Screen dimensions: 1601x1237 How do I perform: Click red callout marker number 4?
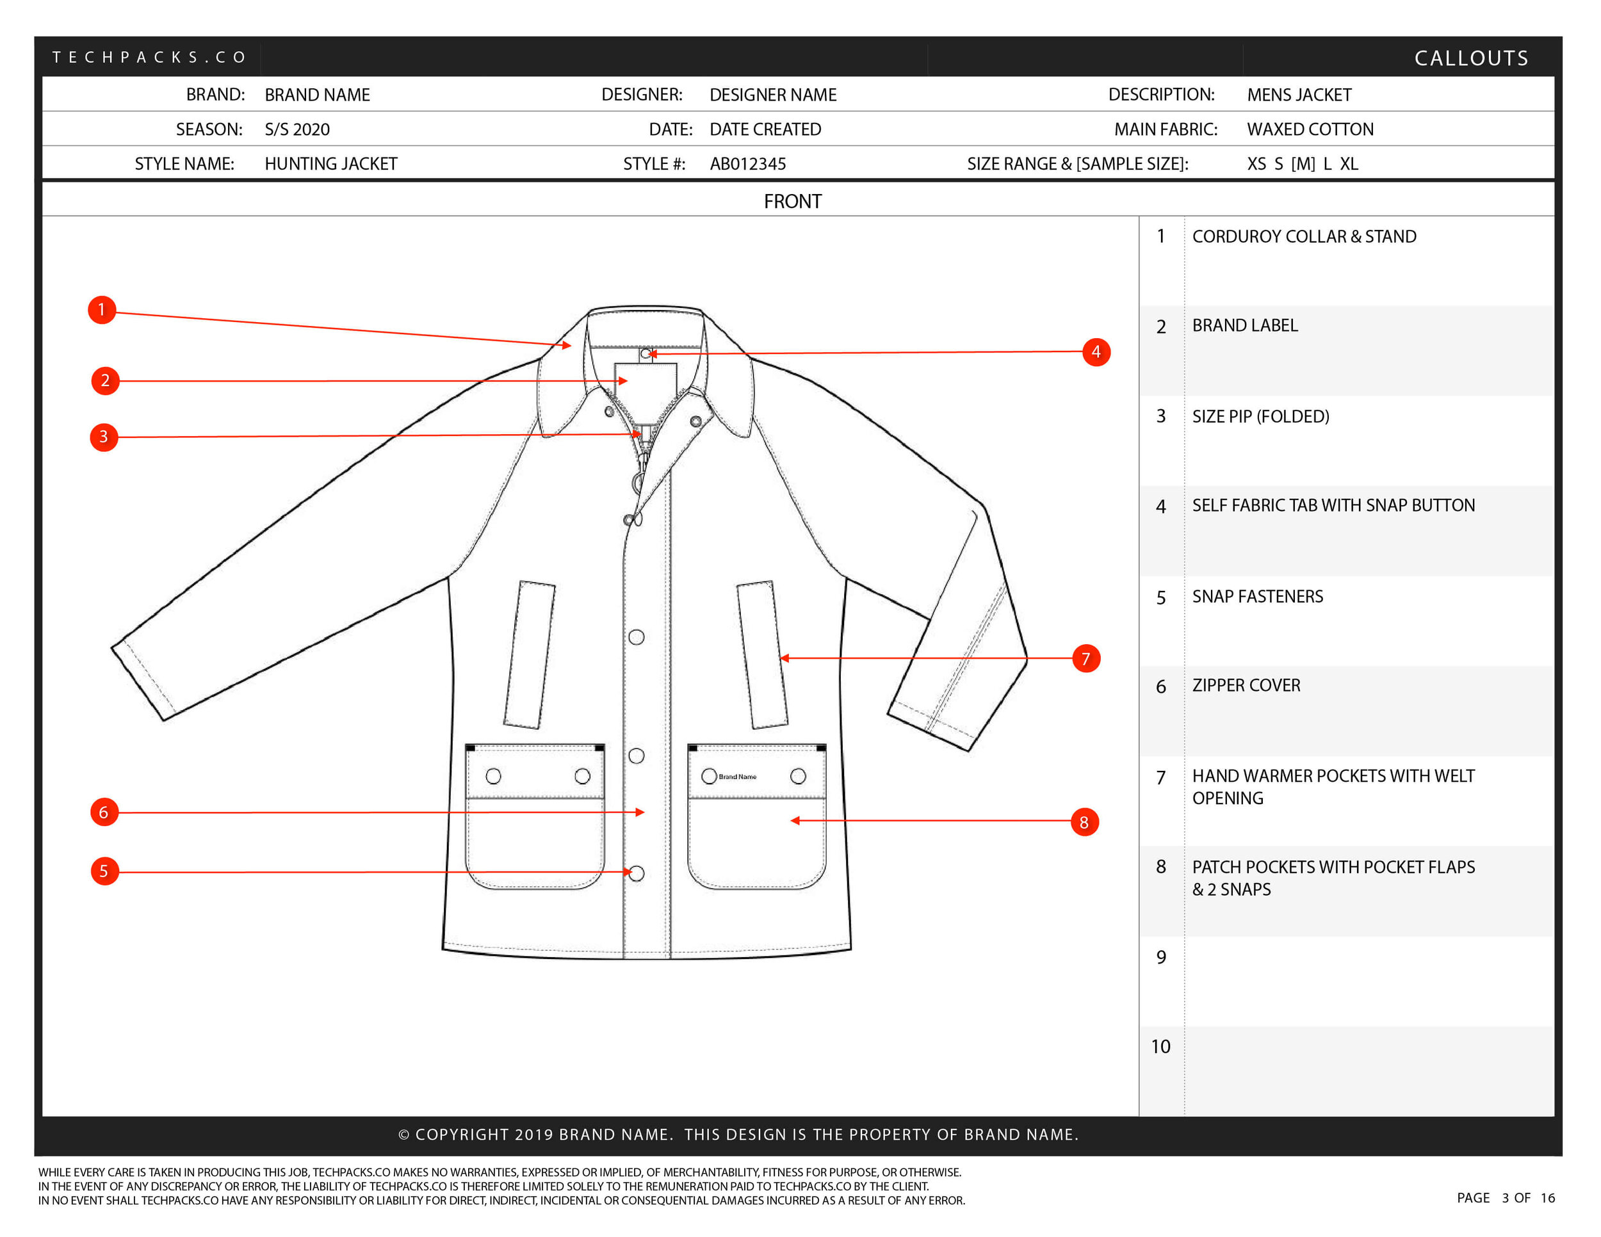click(1096, 352)
